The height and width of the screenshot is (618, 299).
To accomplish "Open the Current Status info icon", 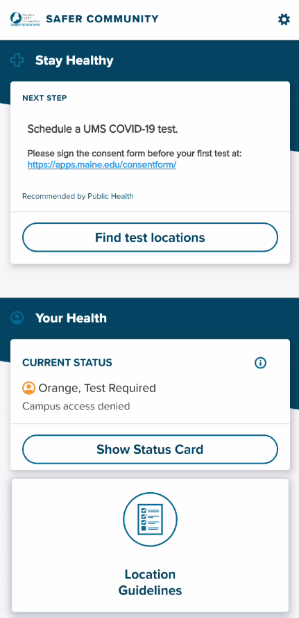I will coord(260,363).
